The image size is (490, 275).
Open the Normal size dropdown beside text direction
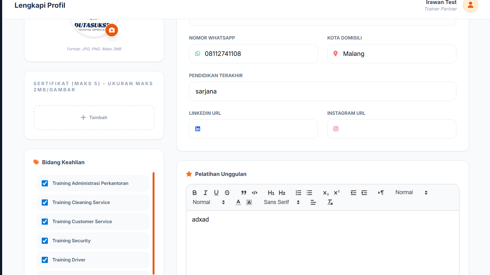(411, 193)
